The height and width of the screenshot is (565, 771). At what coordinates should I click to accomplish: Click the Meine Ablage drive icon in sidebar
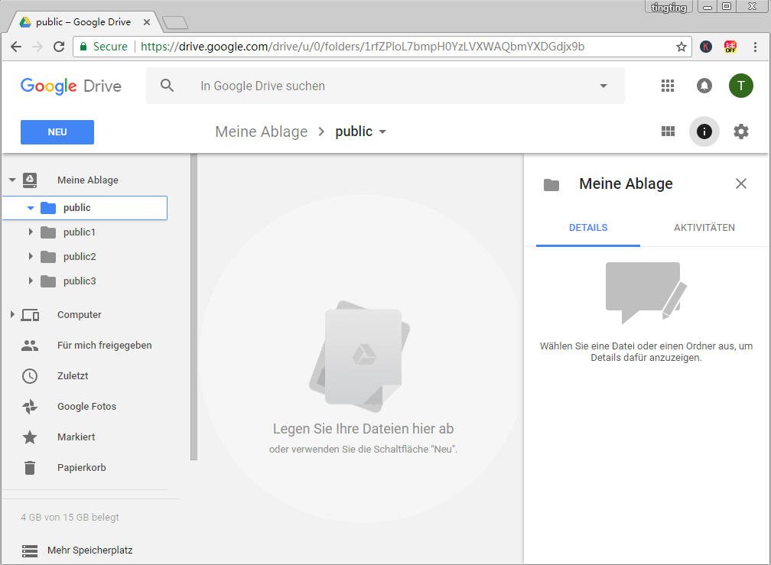(30, 180)
